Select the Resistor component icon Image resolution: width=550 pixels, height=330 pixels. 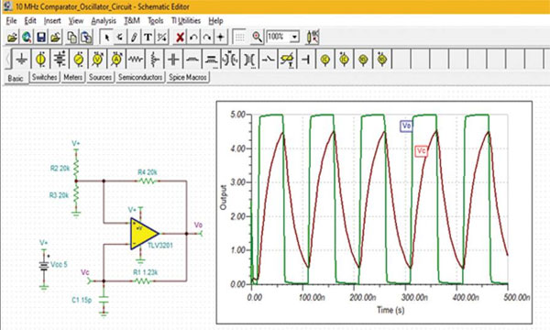click(136, 60)
